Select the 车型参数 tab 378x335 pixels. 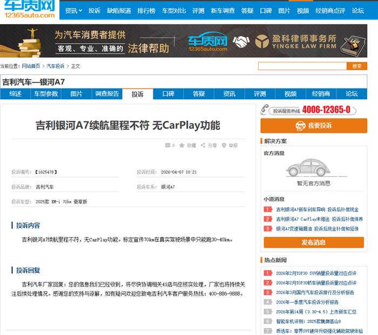point(46,94)
